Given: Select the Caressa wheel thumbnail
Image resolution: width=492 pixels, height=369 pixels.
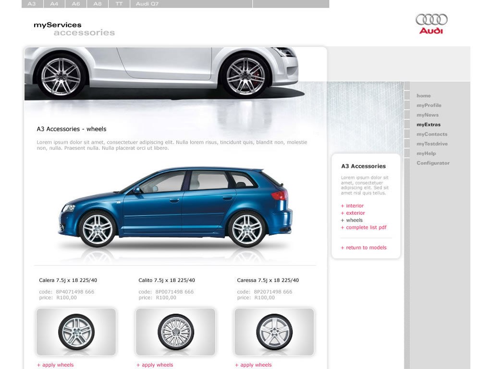Looking at the screenshot, I should (x=274, y=332).
